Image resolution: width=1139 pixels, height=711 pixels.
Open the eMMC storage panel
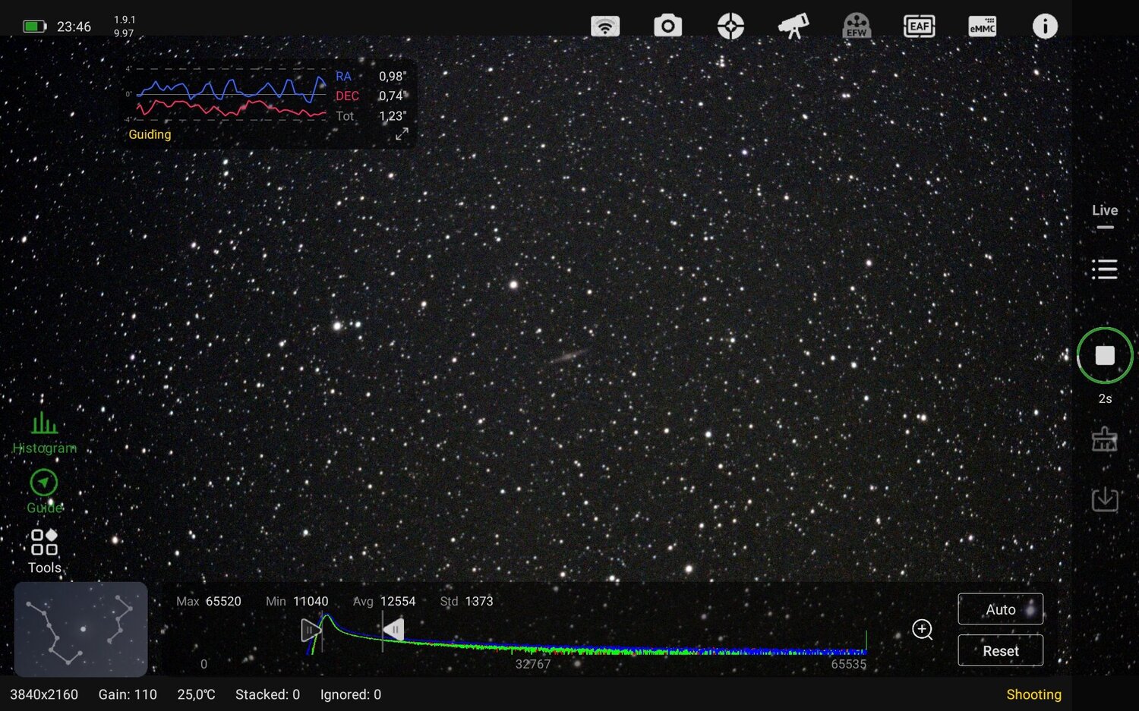click(x=982, y=25)
